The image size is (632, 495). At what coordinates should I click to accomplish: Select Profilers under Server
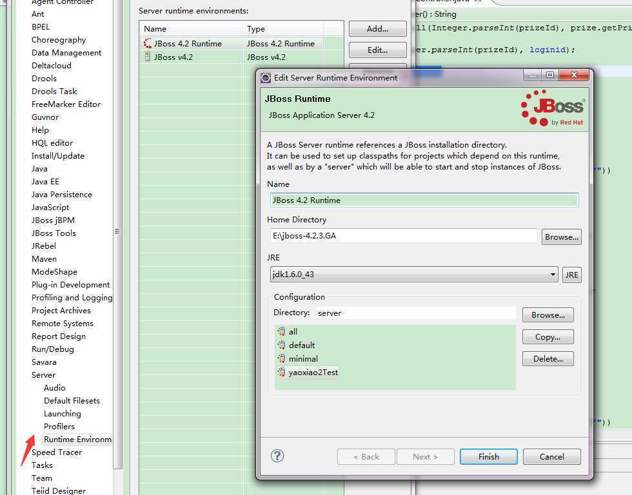[x=59, y=426]
